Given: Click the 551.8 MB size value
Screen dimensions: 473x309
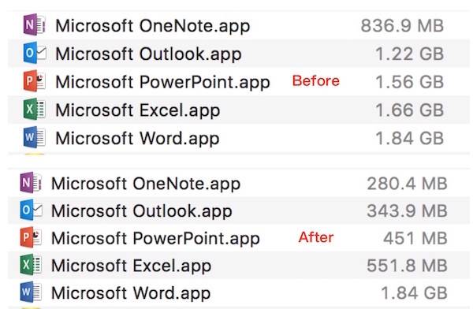Looking at the screenshot, I should pos(407,266).
